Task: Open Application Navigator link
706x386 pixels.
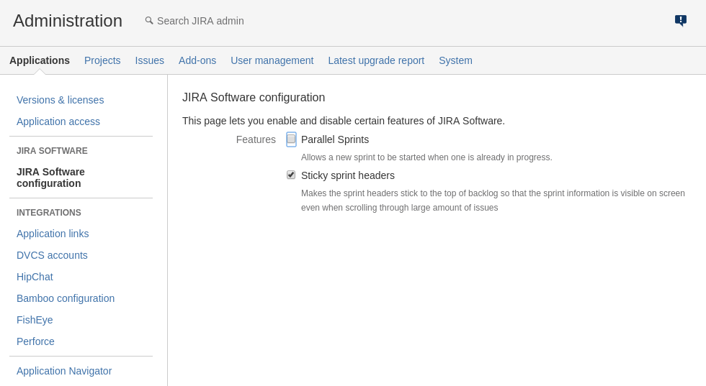Action: [64, 371]
